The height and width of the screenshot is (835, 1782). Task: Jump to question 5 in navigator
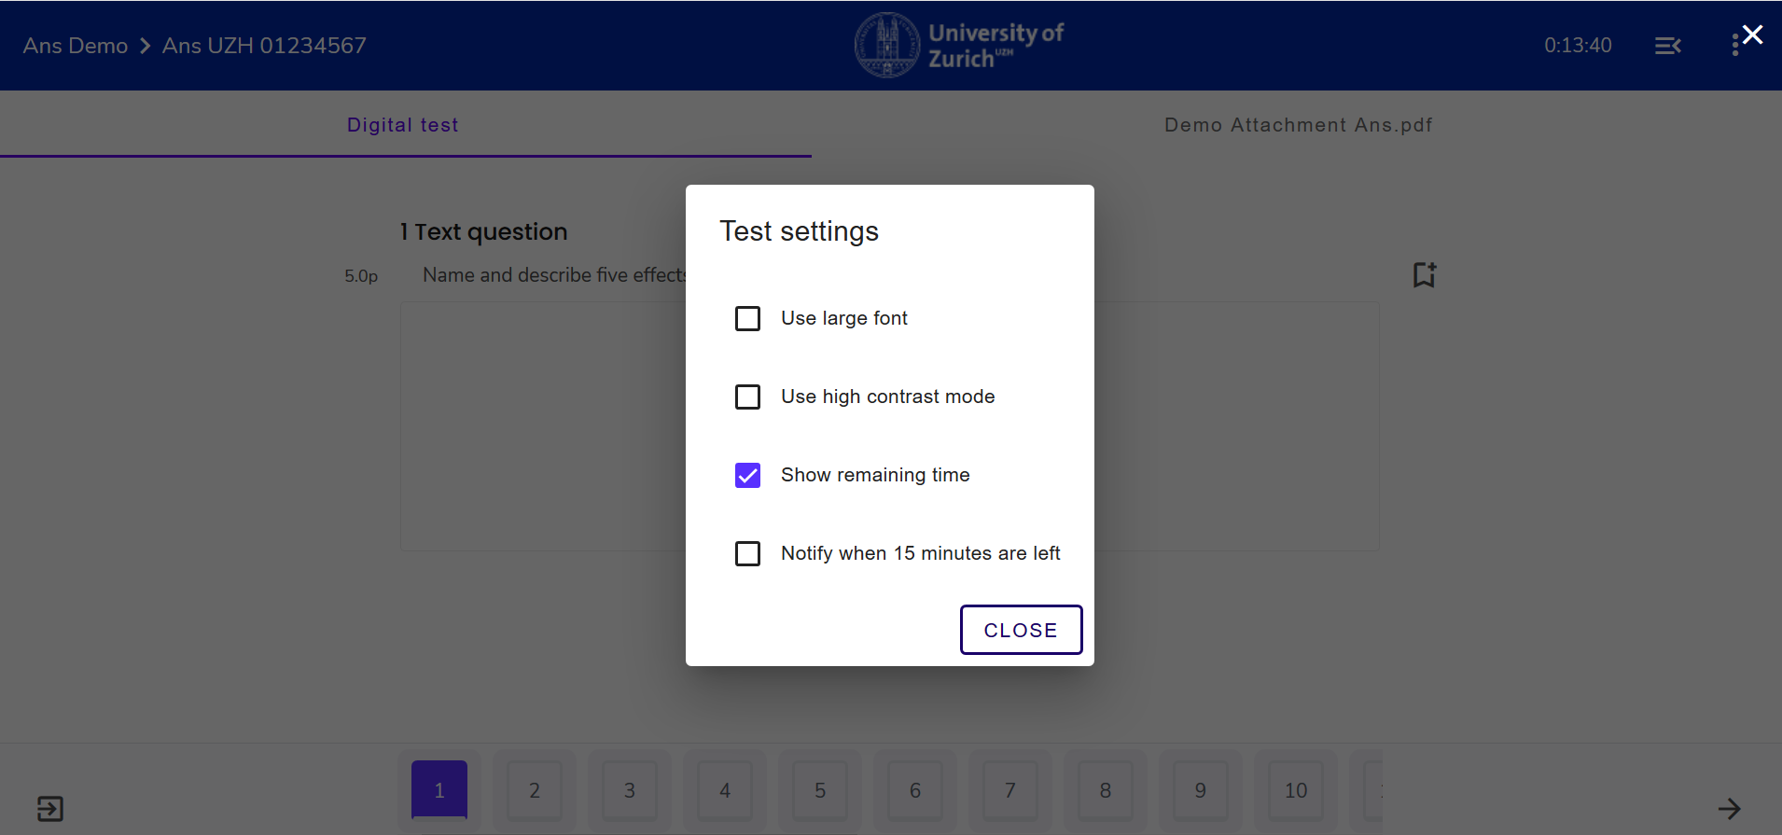(x=820, y=790)
